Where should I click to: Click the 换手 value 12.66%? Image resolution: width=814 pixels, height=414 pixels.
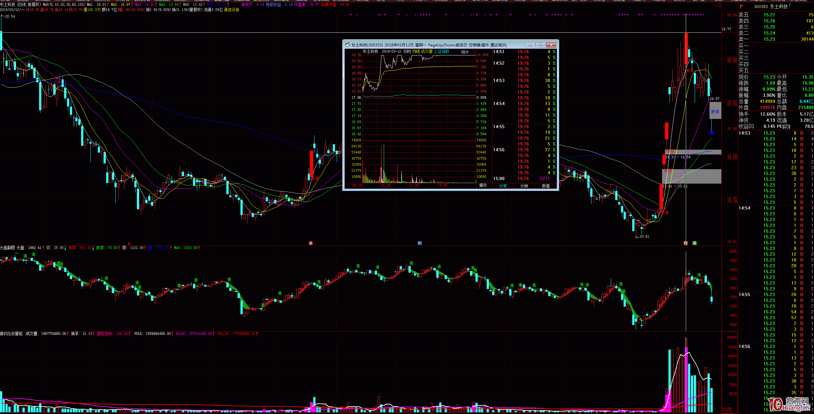[x=768, y=114]
